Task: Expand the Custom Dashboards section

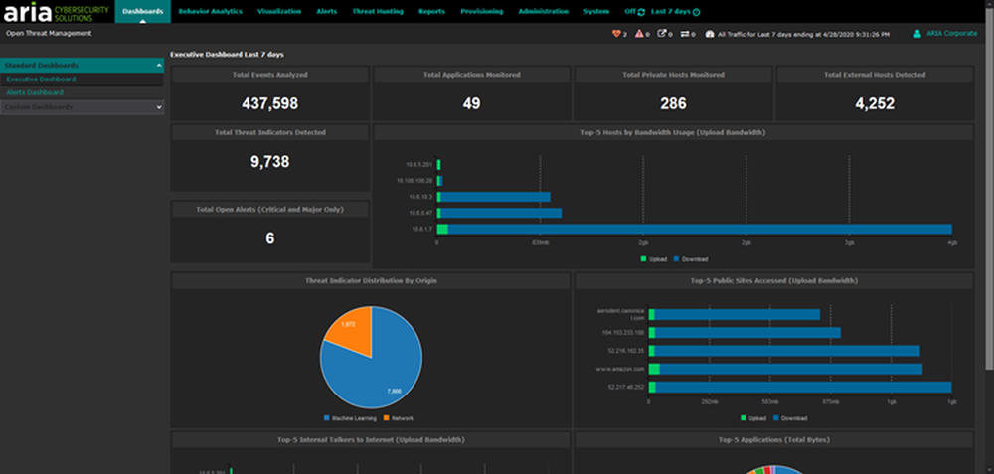Action: pyautogui.click(x=83, y=107)
